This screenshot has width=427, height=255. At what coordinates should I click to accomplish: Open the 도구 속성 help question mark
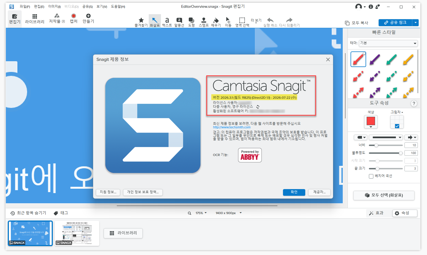(414, 103)
